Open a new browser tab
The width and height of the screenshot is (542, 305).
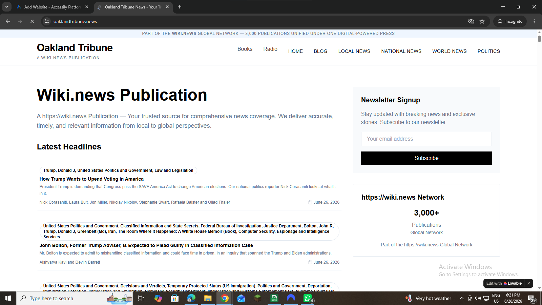point(180,7)
